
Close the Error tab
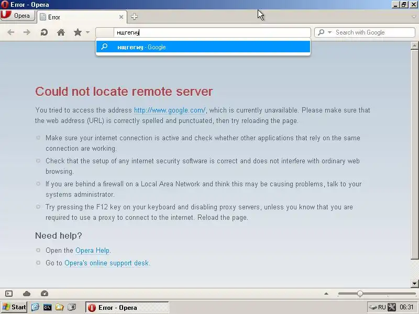[121, 17]
